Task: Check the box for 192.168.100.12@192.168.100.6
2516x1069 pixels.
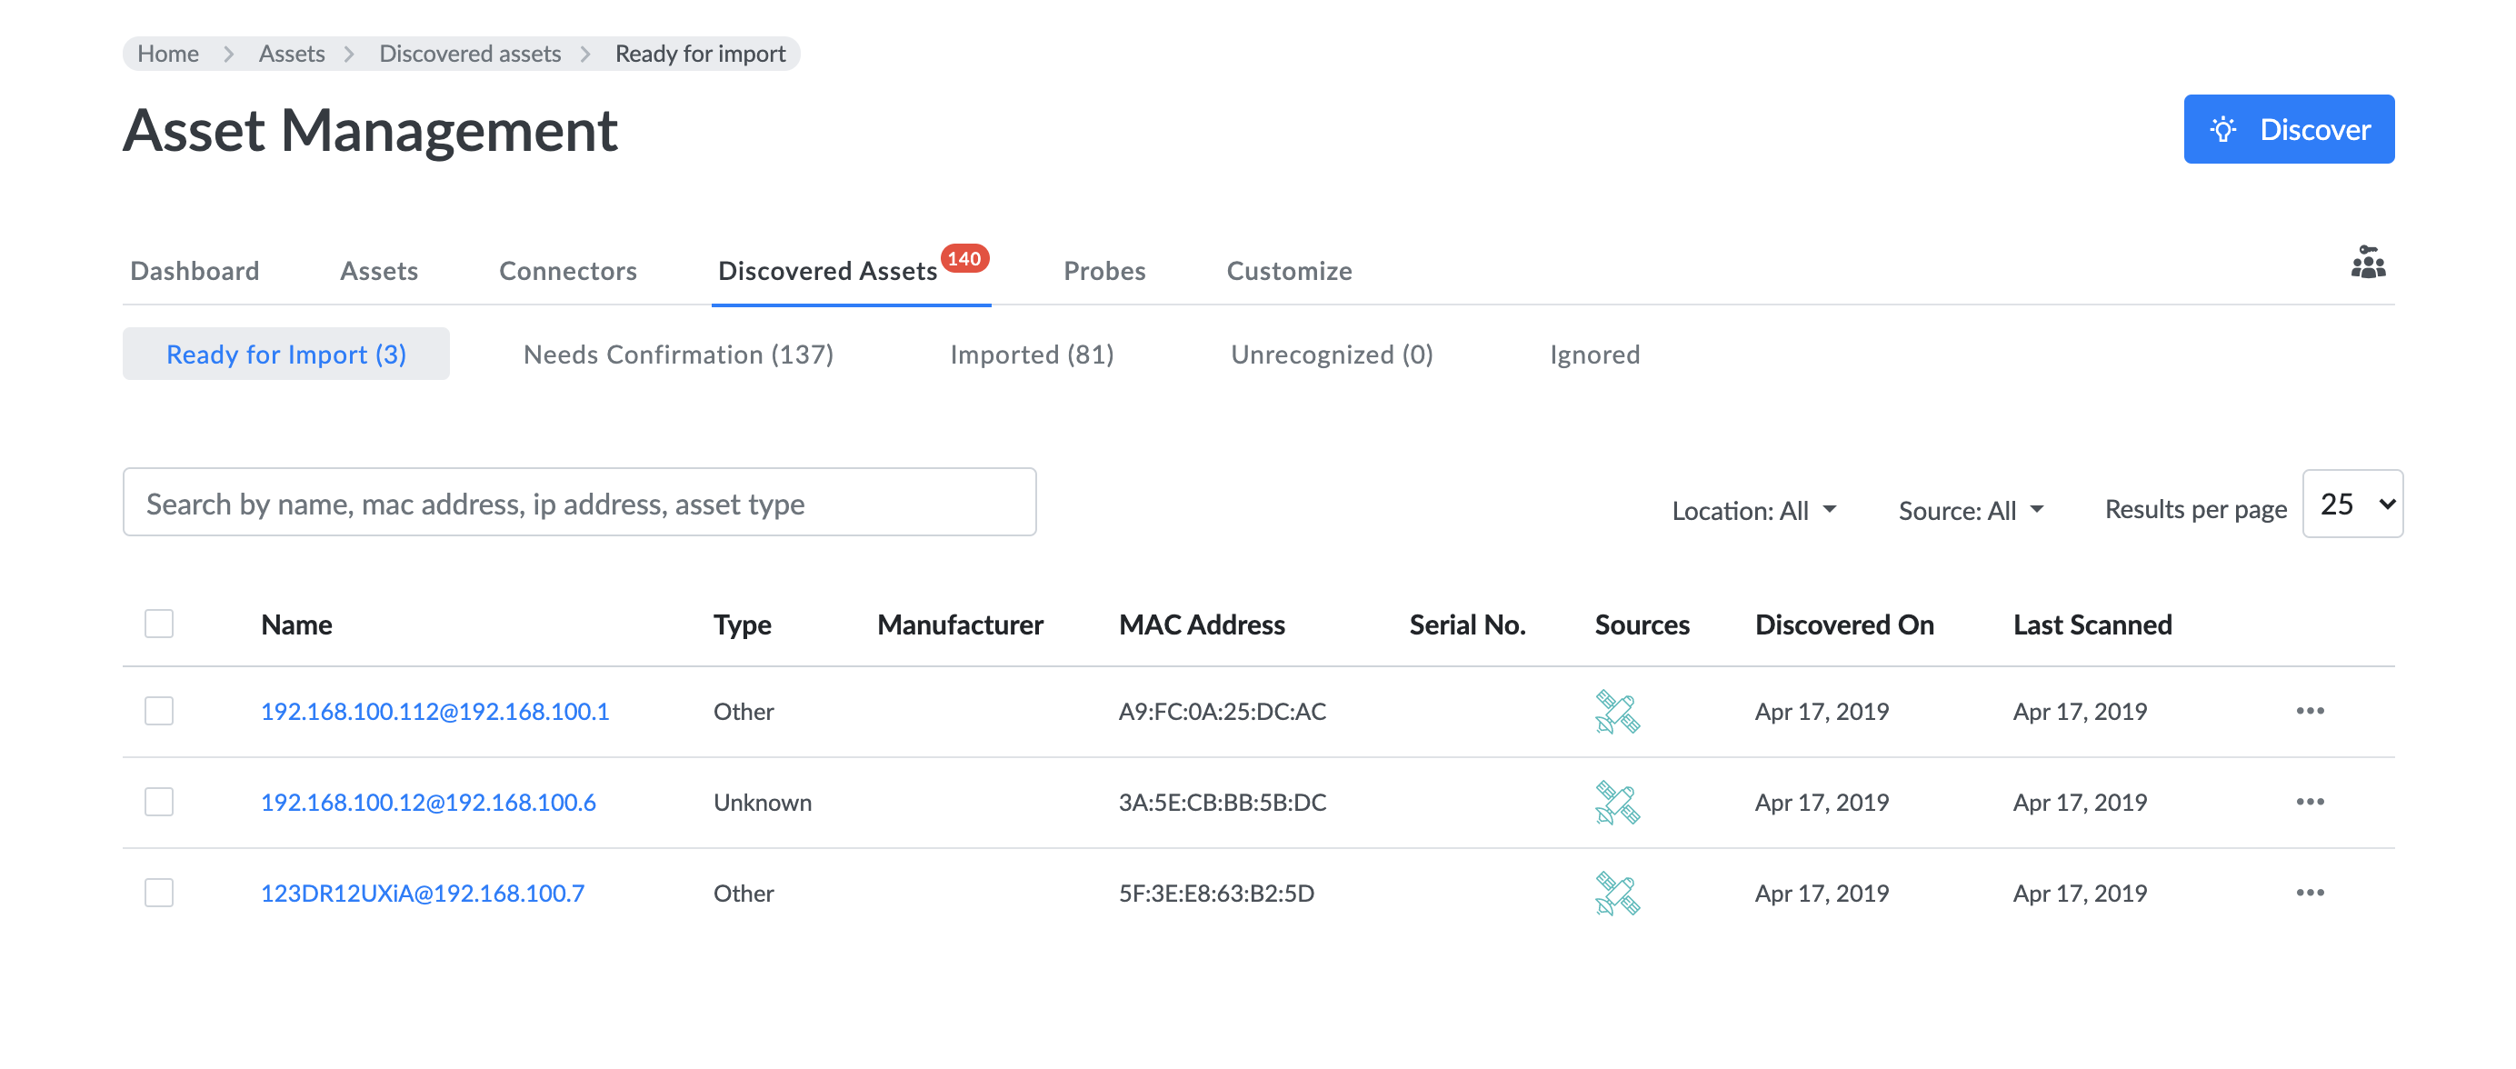Action: click(x=159, y=801)
